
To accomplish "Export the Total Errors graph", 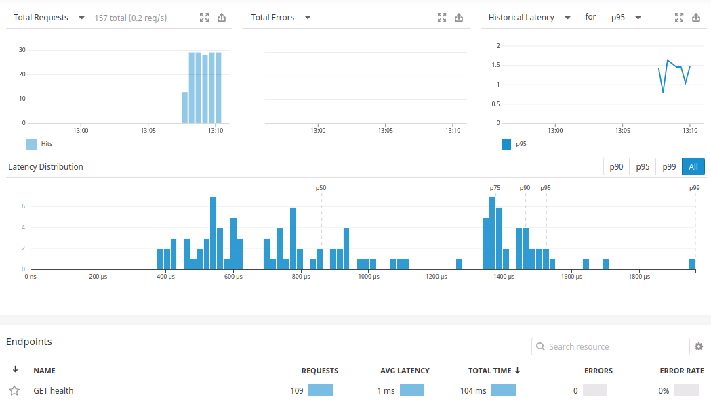I will pyautogui.click(x=459, y=17).
